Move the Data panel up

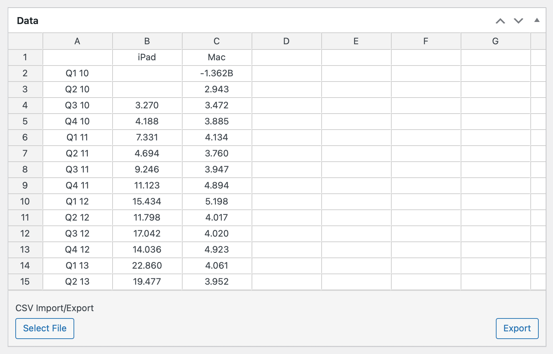click(500, 21)
